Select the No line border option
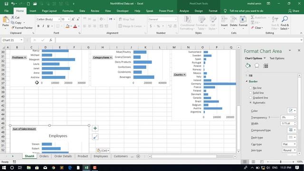 [x=250, y=88]
